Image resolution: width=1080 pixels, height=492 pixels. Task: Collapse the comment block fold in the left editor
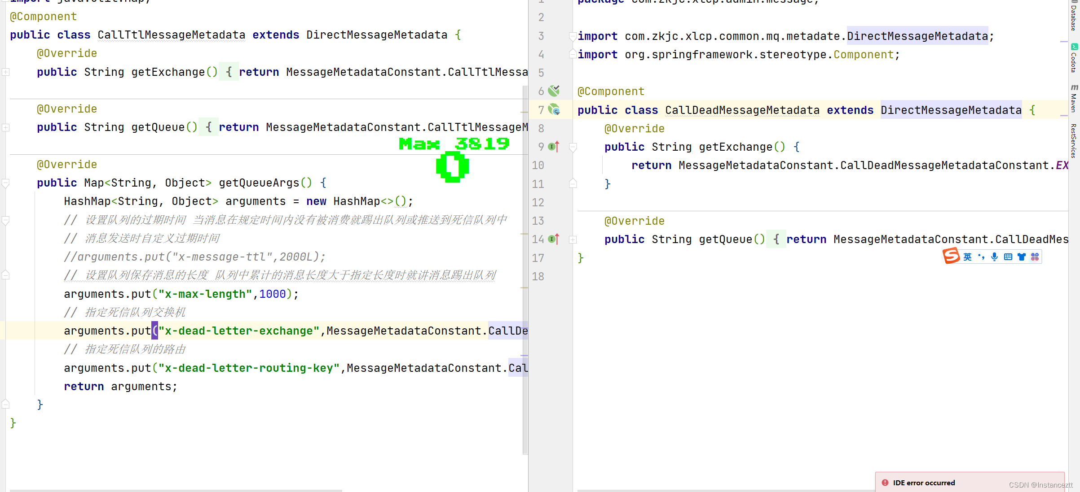pos(6,220)
